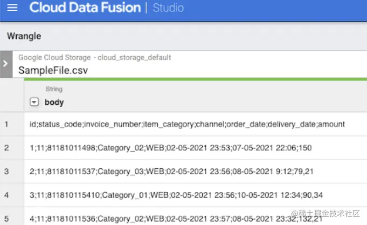367x225 pixels.
Task: Select the row with invoice 81181011498
Action: [x=196, y=148]
